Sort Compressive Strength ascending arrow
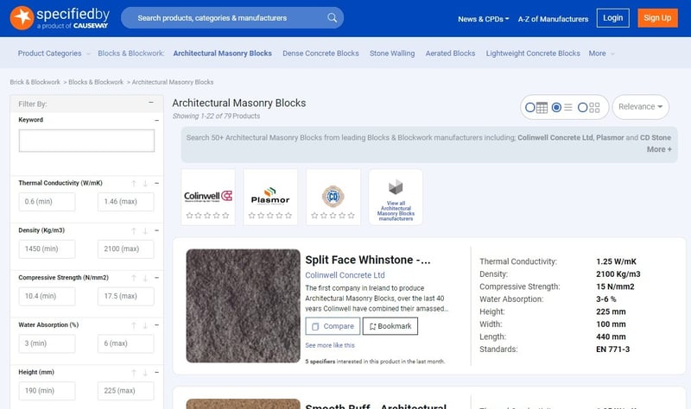This screenshot has width=691, height=409. [134, 278]
